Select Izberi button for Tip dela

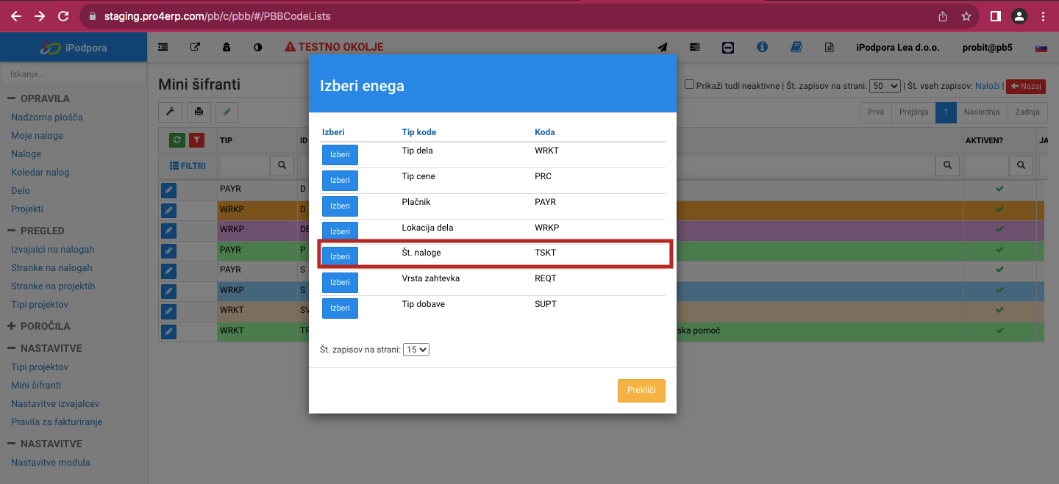340,155
